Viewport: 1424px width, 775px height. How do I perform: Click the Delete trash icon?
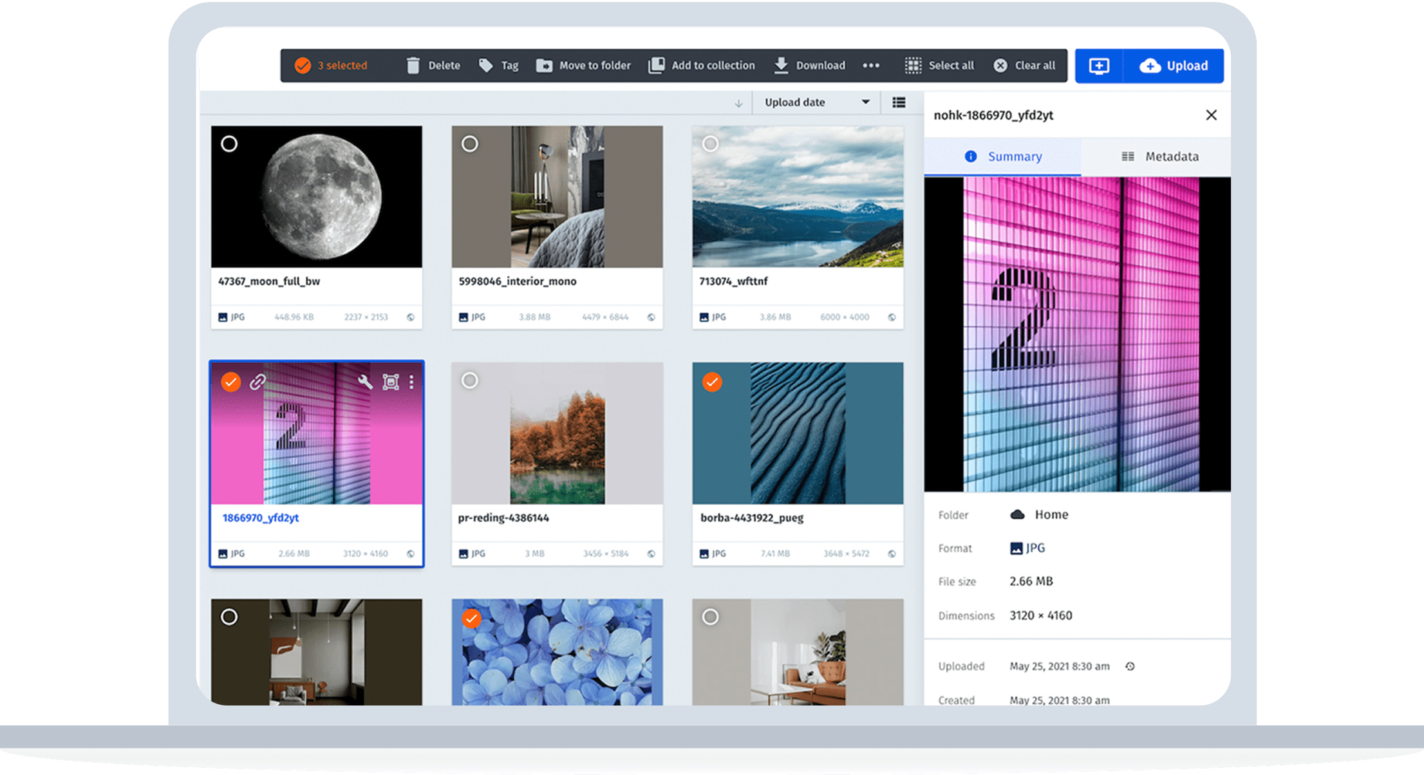tap(413, 66)
